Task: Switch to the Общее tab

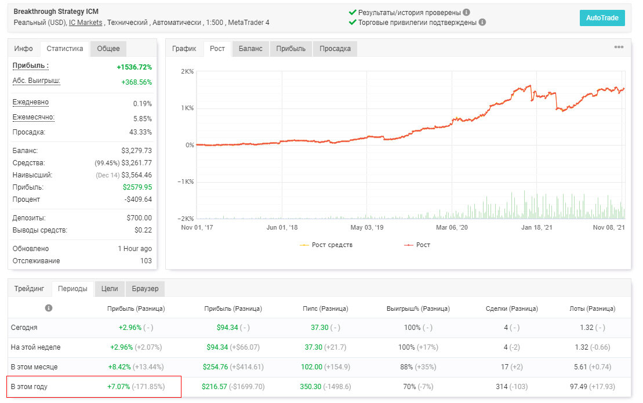Action: click(108, 48)
